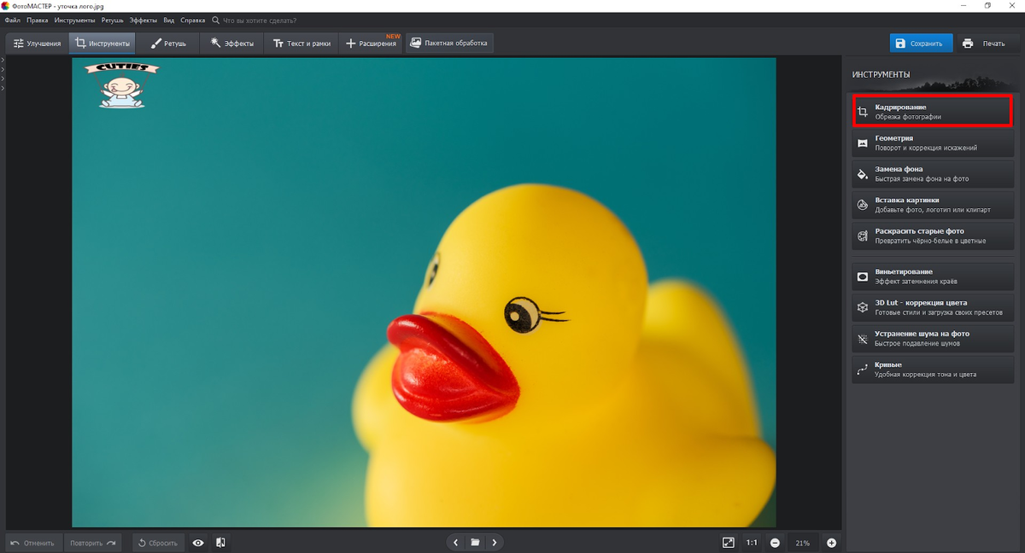Click the CUTIES baby logo on photo
This screenshot has width=1025, height=553.
[123, 84]
